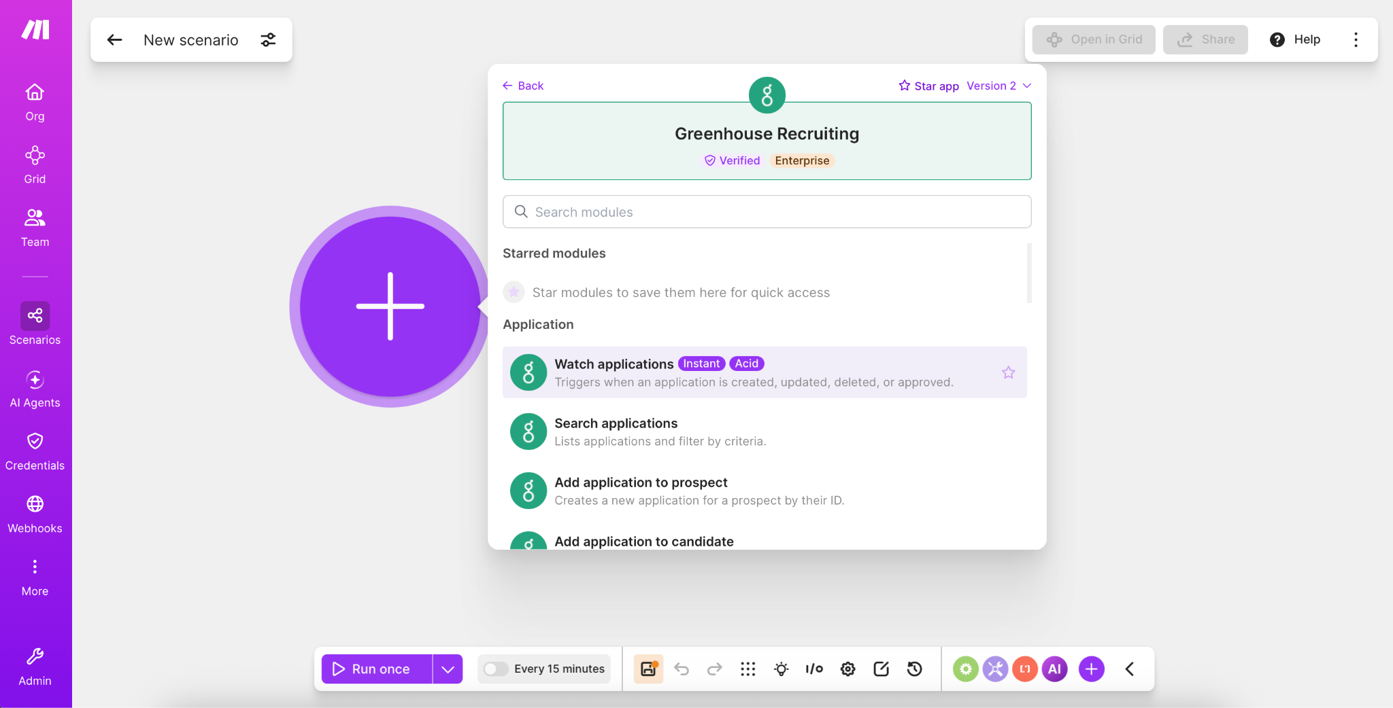Click the Instant tag on Watch applications
The height and width of the screenshot is (708, 1393).
coord(701,364)
